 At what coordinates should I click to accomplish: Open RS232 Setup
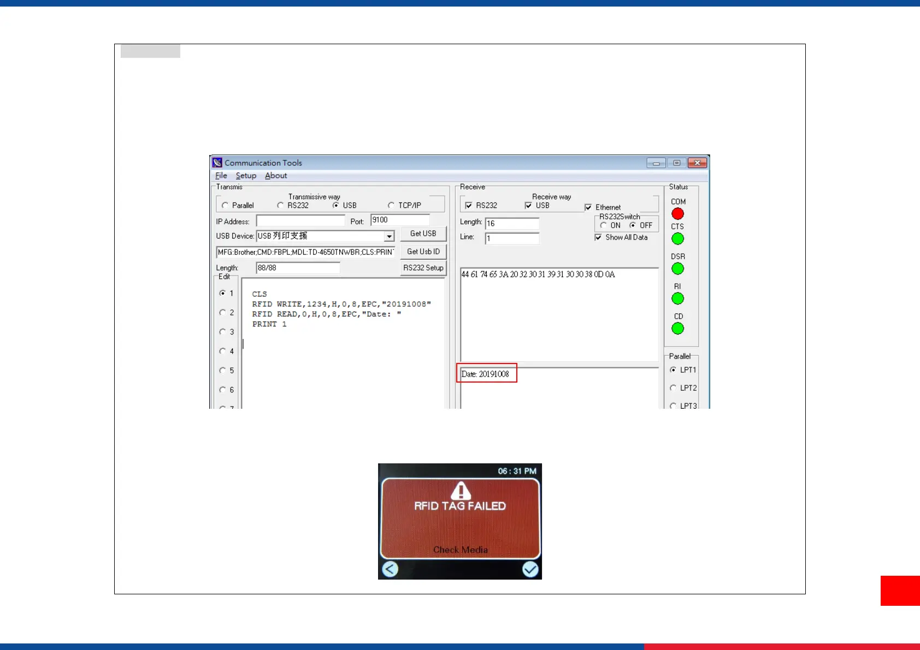coord(423,268)
